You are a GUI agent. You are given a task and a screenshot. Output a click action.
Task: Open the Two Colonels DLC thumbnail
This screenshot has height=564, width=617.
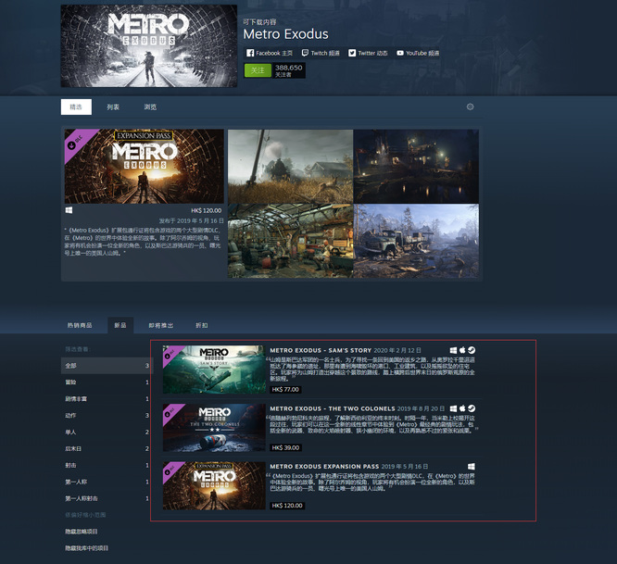tap(213, 426)
